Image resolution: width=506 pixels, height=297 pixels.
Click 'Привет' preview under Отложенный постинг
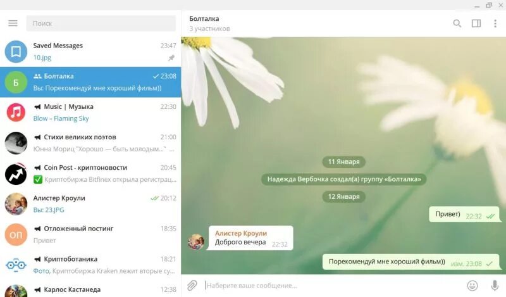pyautogui.click(x=44, y=241)
